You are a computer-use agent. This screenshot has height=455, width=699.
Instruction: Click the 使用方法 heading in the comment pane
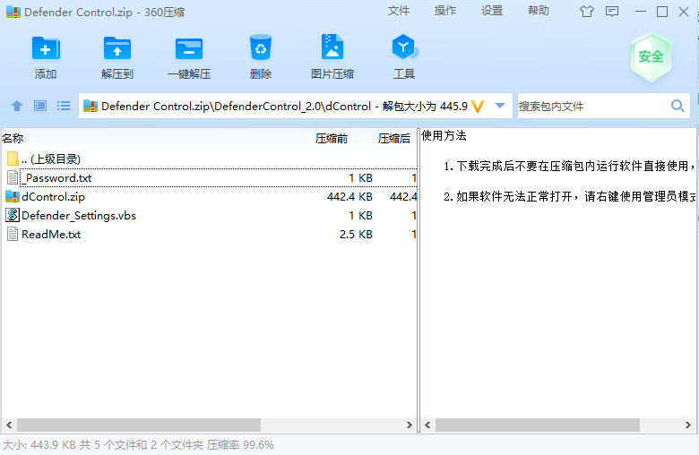click(x=444, y=135)
